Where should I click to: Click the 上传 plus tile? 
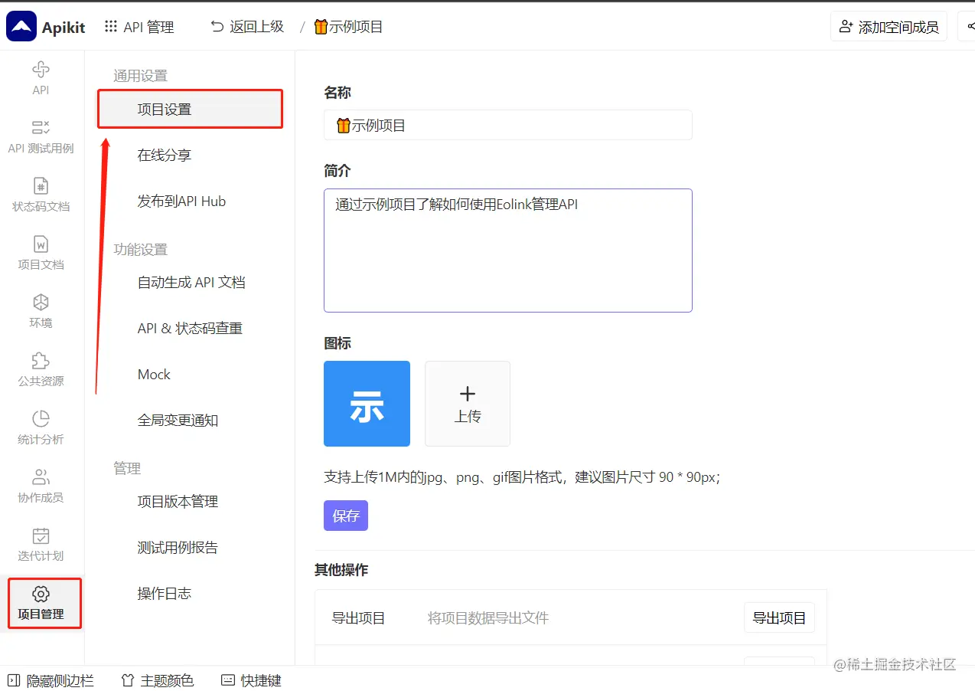(468, 404)
